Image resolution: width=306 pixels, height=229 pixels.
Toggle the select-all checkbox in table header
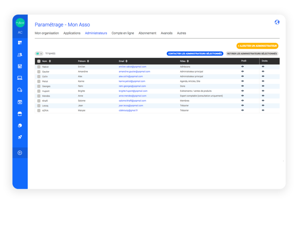point(39,61)
